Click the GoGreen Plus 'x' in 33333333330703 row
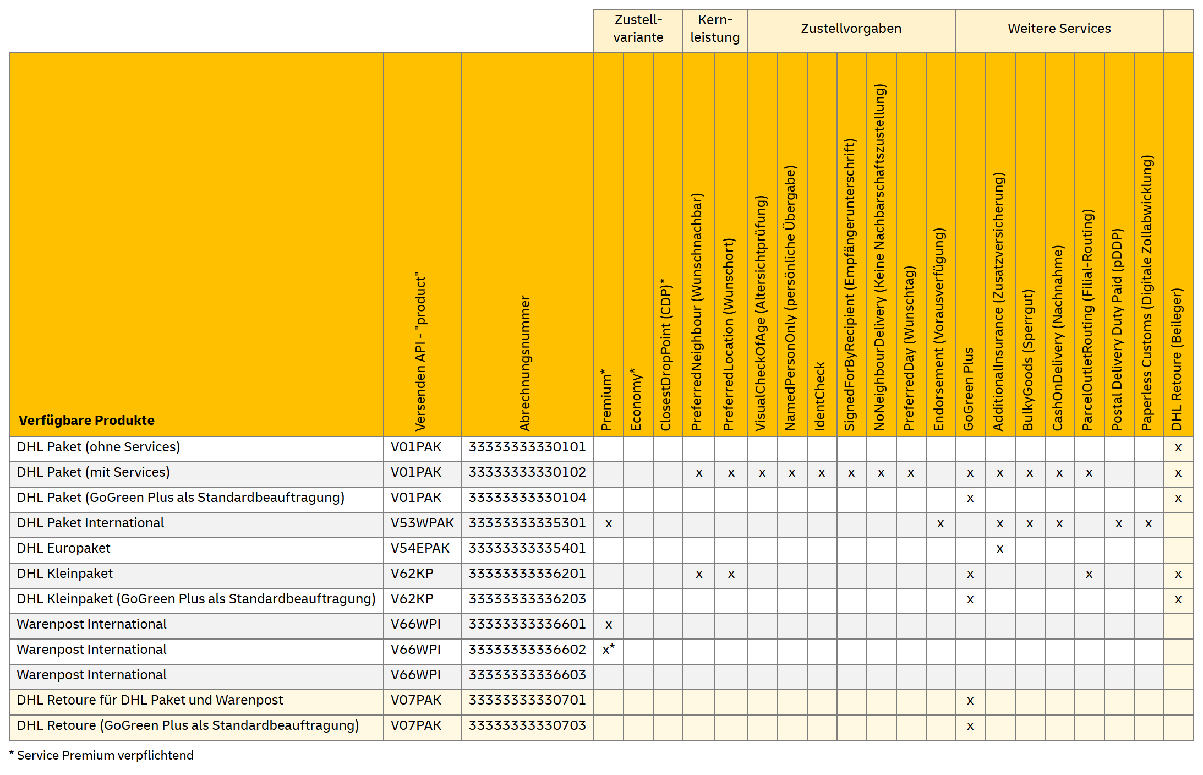This screenshot has height=775, width=1203. (x=970, y=726)
